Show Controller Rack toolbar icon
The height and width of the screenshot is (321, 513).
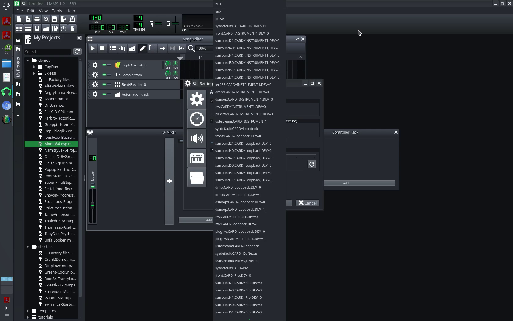click(x=64, y=29)
